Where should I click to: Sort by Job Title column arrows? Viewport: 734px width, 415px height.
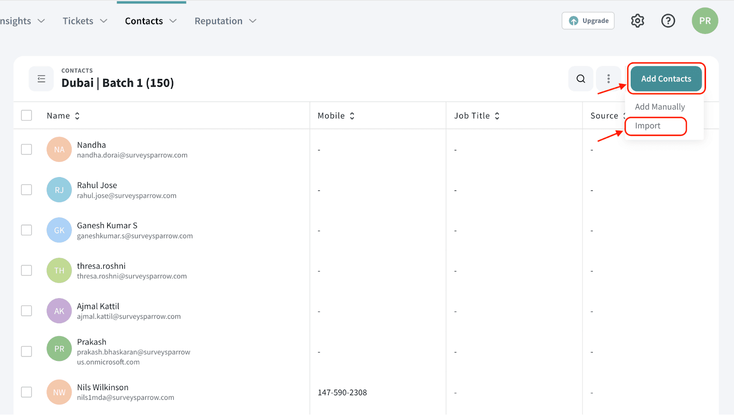(497, 116)
